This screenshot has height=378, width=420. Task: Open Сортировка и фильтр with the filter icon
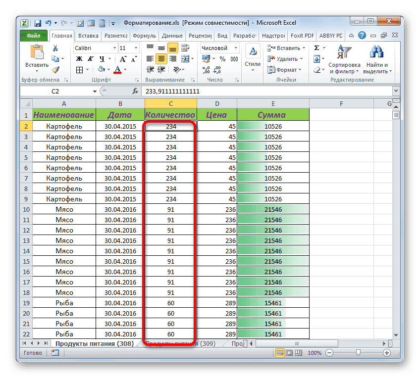click(x=345, y=51)
